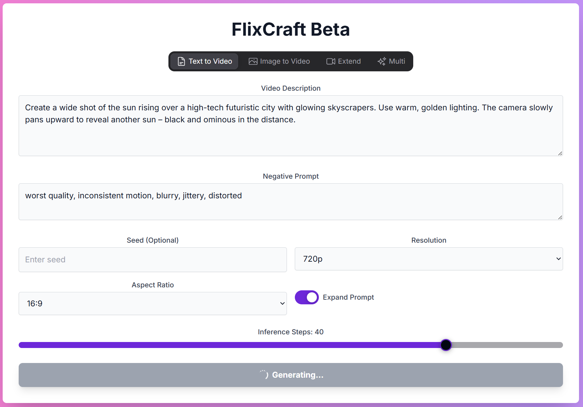The image size is (583, 407).
Task: Click the sparkles icon beside Multi
Action: [382, 61]
